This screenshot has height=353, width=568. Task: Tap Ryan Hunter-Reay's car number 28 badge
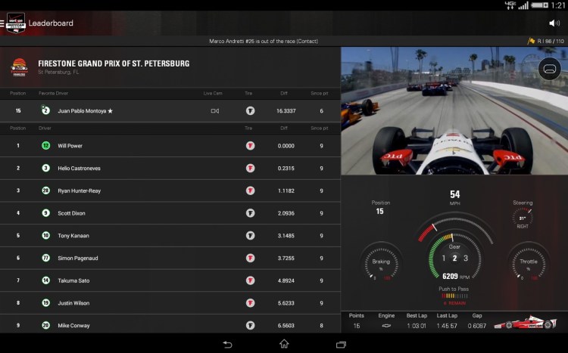[45, 190]
